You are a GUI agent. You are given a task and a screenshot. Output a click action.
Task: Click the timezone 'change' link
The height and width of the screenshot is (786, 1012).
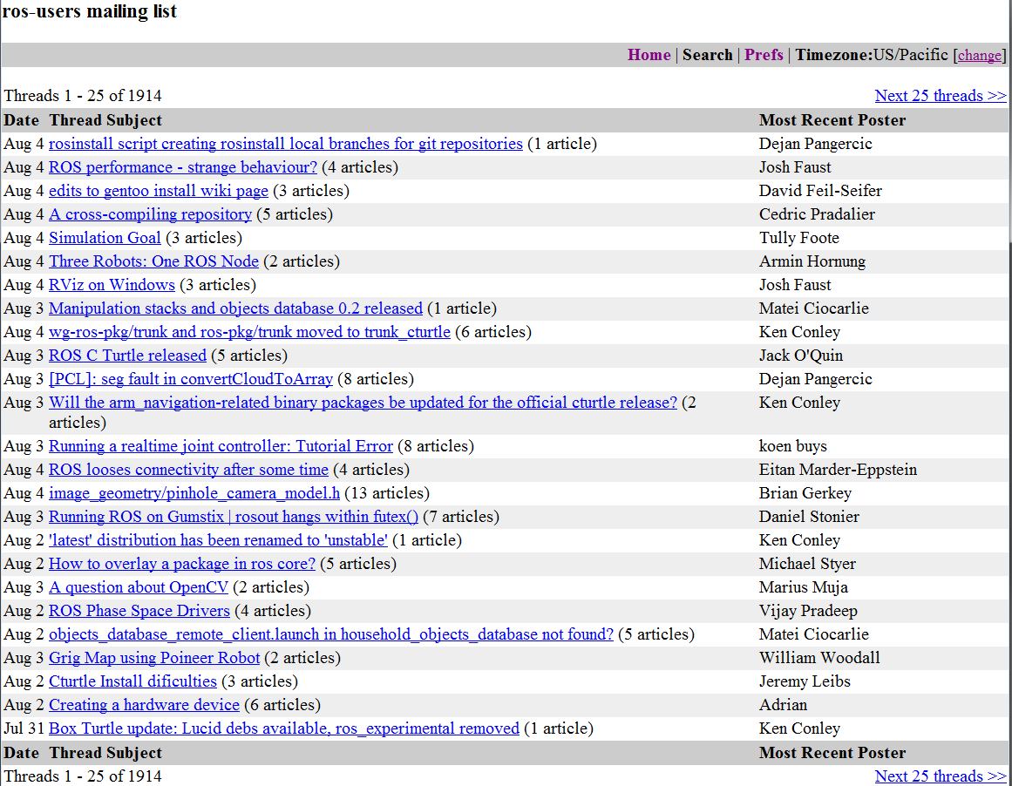979,56
